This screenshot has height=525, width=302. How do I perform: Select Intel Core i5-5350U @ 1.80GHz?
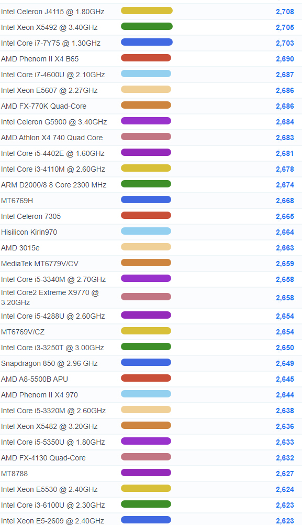point(53,442)
